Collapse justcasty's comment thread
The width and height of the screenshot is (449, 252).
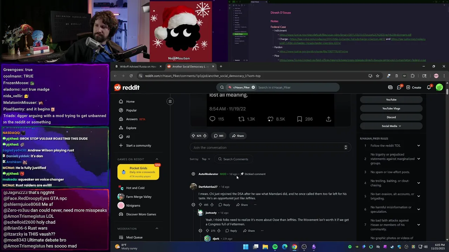point(200,231)
